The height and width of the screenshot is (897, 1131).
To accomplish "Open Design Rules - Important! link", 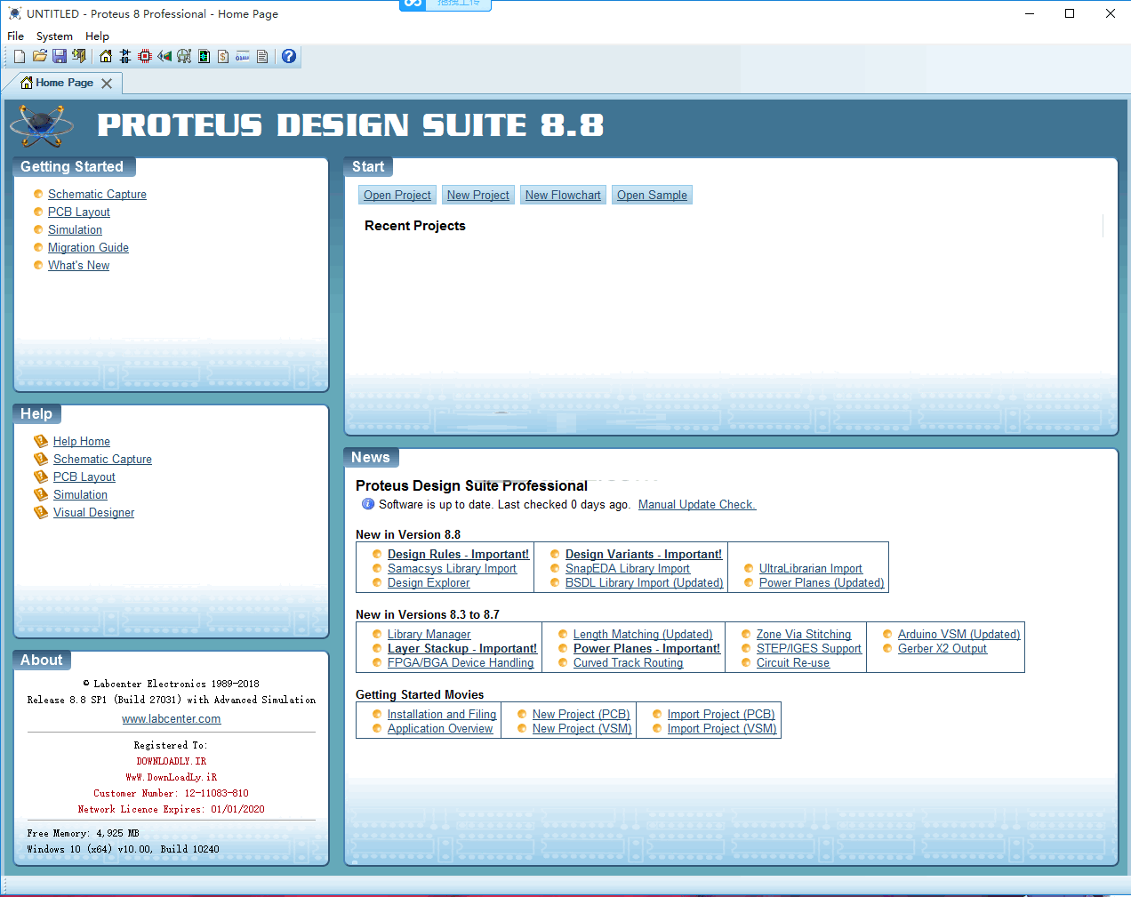I will [458, 555].
